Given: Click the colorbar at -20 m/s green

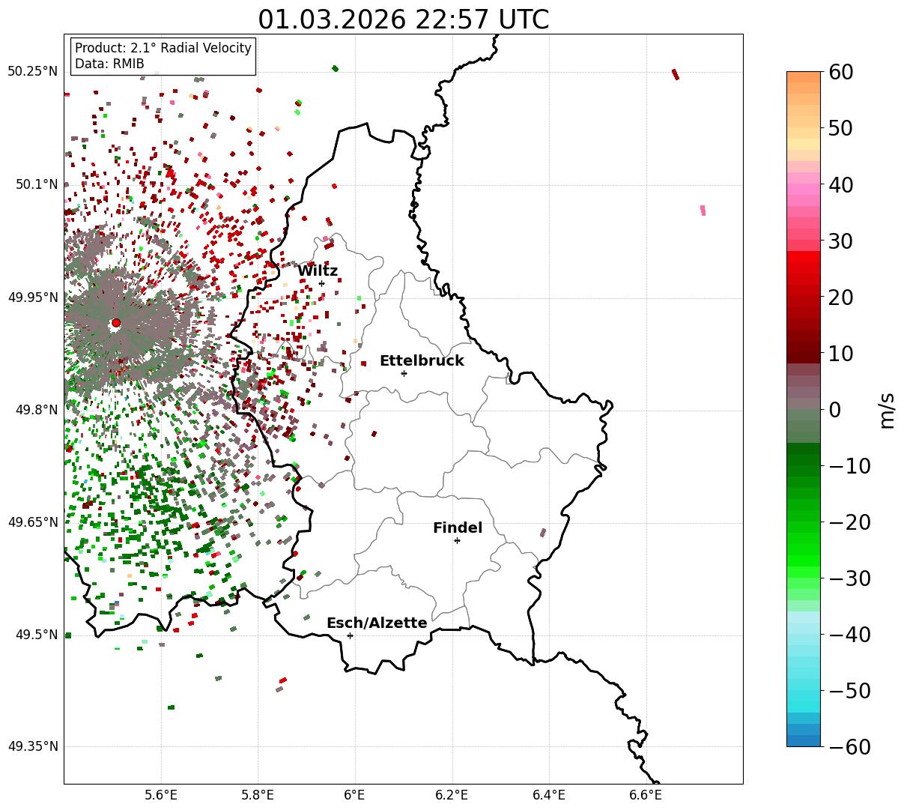Looking at the screenshot, I should coord(804,522).
